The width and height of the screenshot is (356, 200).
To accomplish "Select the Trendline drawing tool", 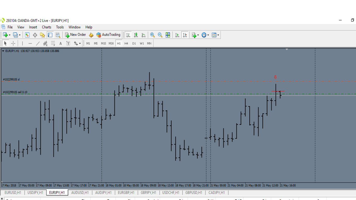I will [38, 43].
